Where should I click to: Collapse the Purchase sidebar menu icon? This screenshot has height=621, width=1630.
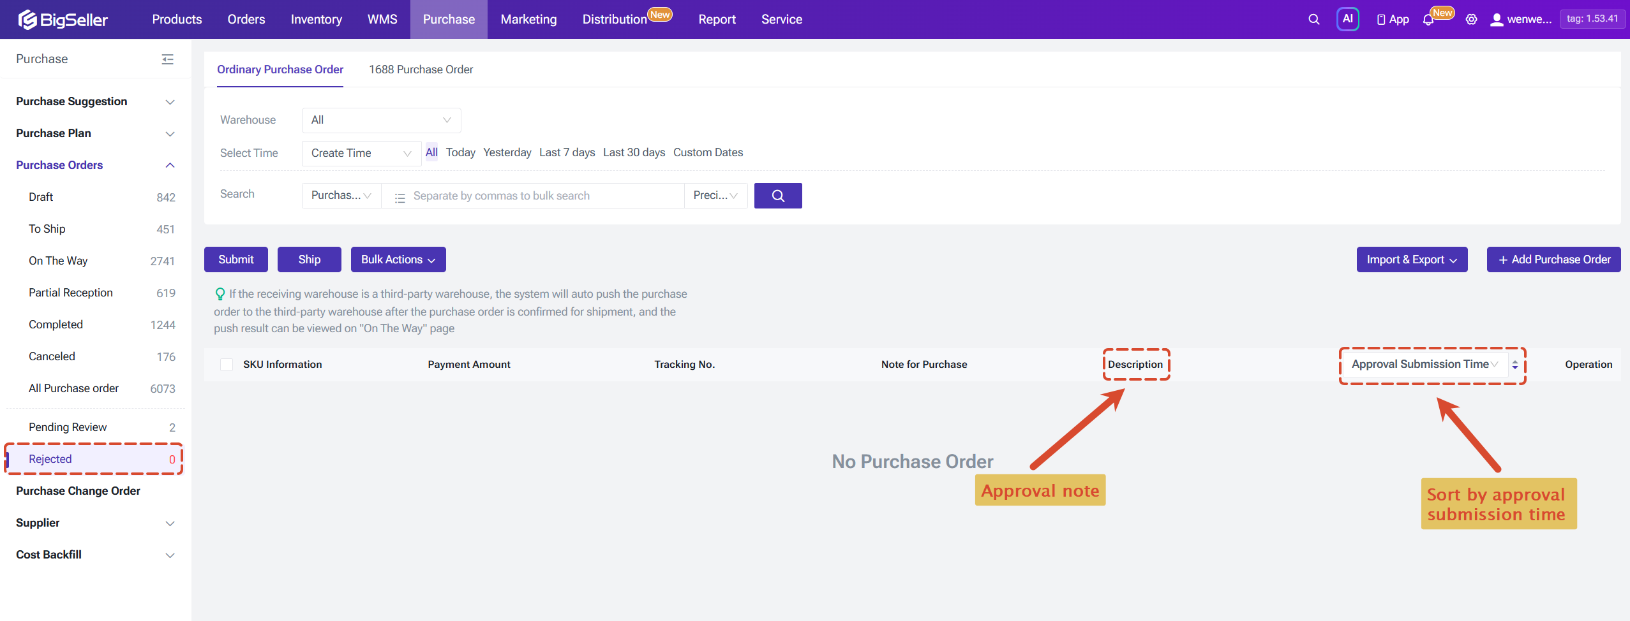click(x=168, y=59)
